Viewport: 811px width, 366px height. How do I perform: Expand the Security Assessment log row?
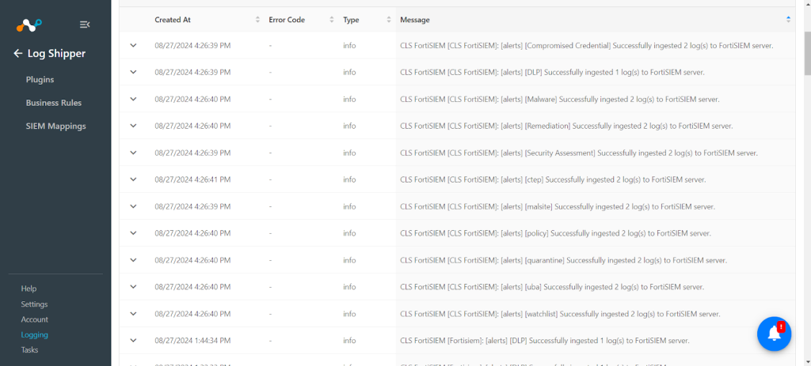(133, 153)
